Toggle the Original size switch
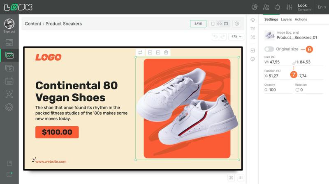 (x=269, y=49)
